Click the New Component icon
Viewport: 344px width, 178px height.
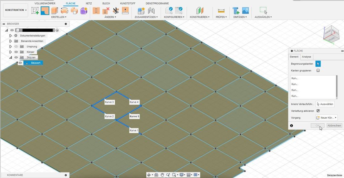[141, 11]
